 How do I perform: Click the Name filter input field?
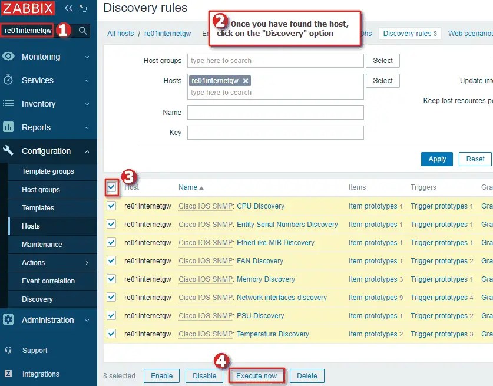[x=274, y=113]
